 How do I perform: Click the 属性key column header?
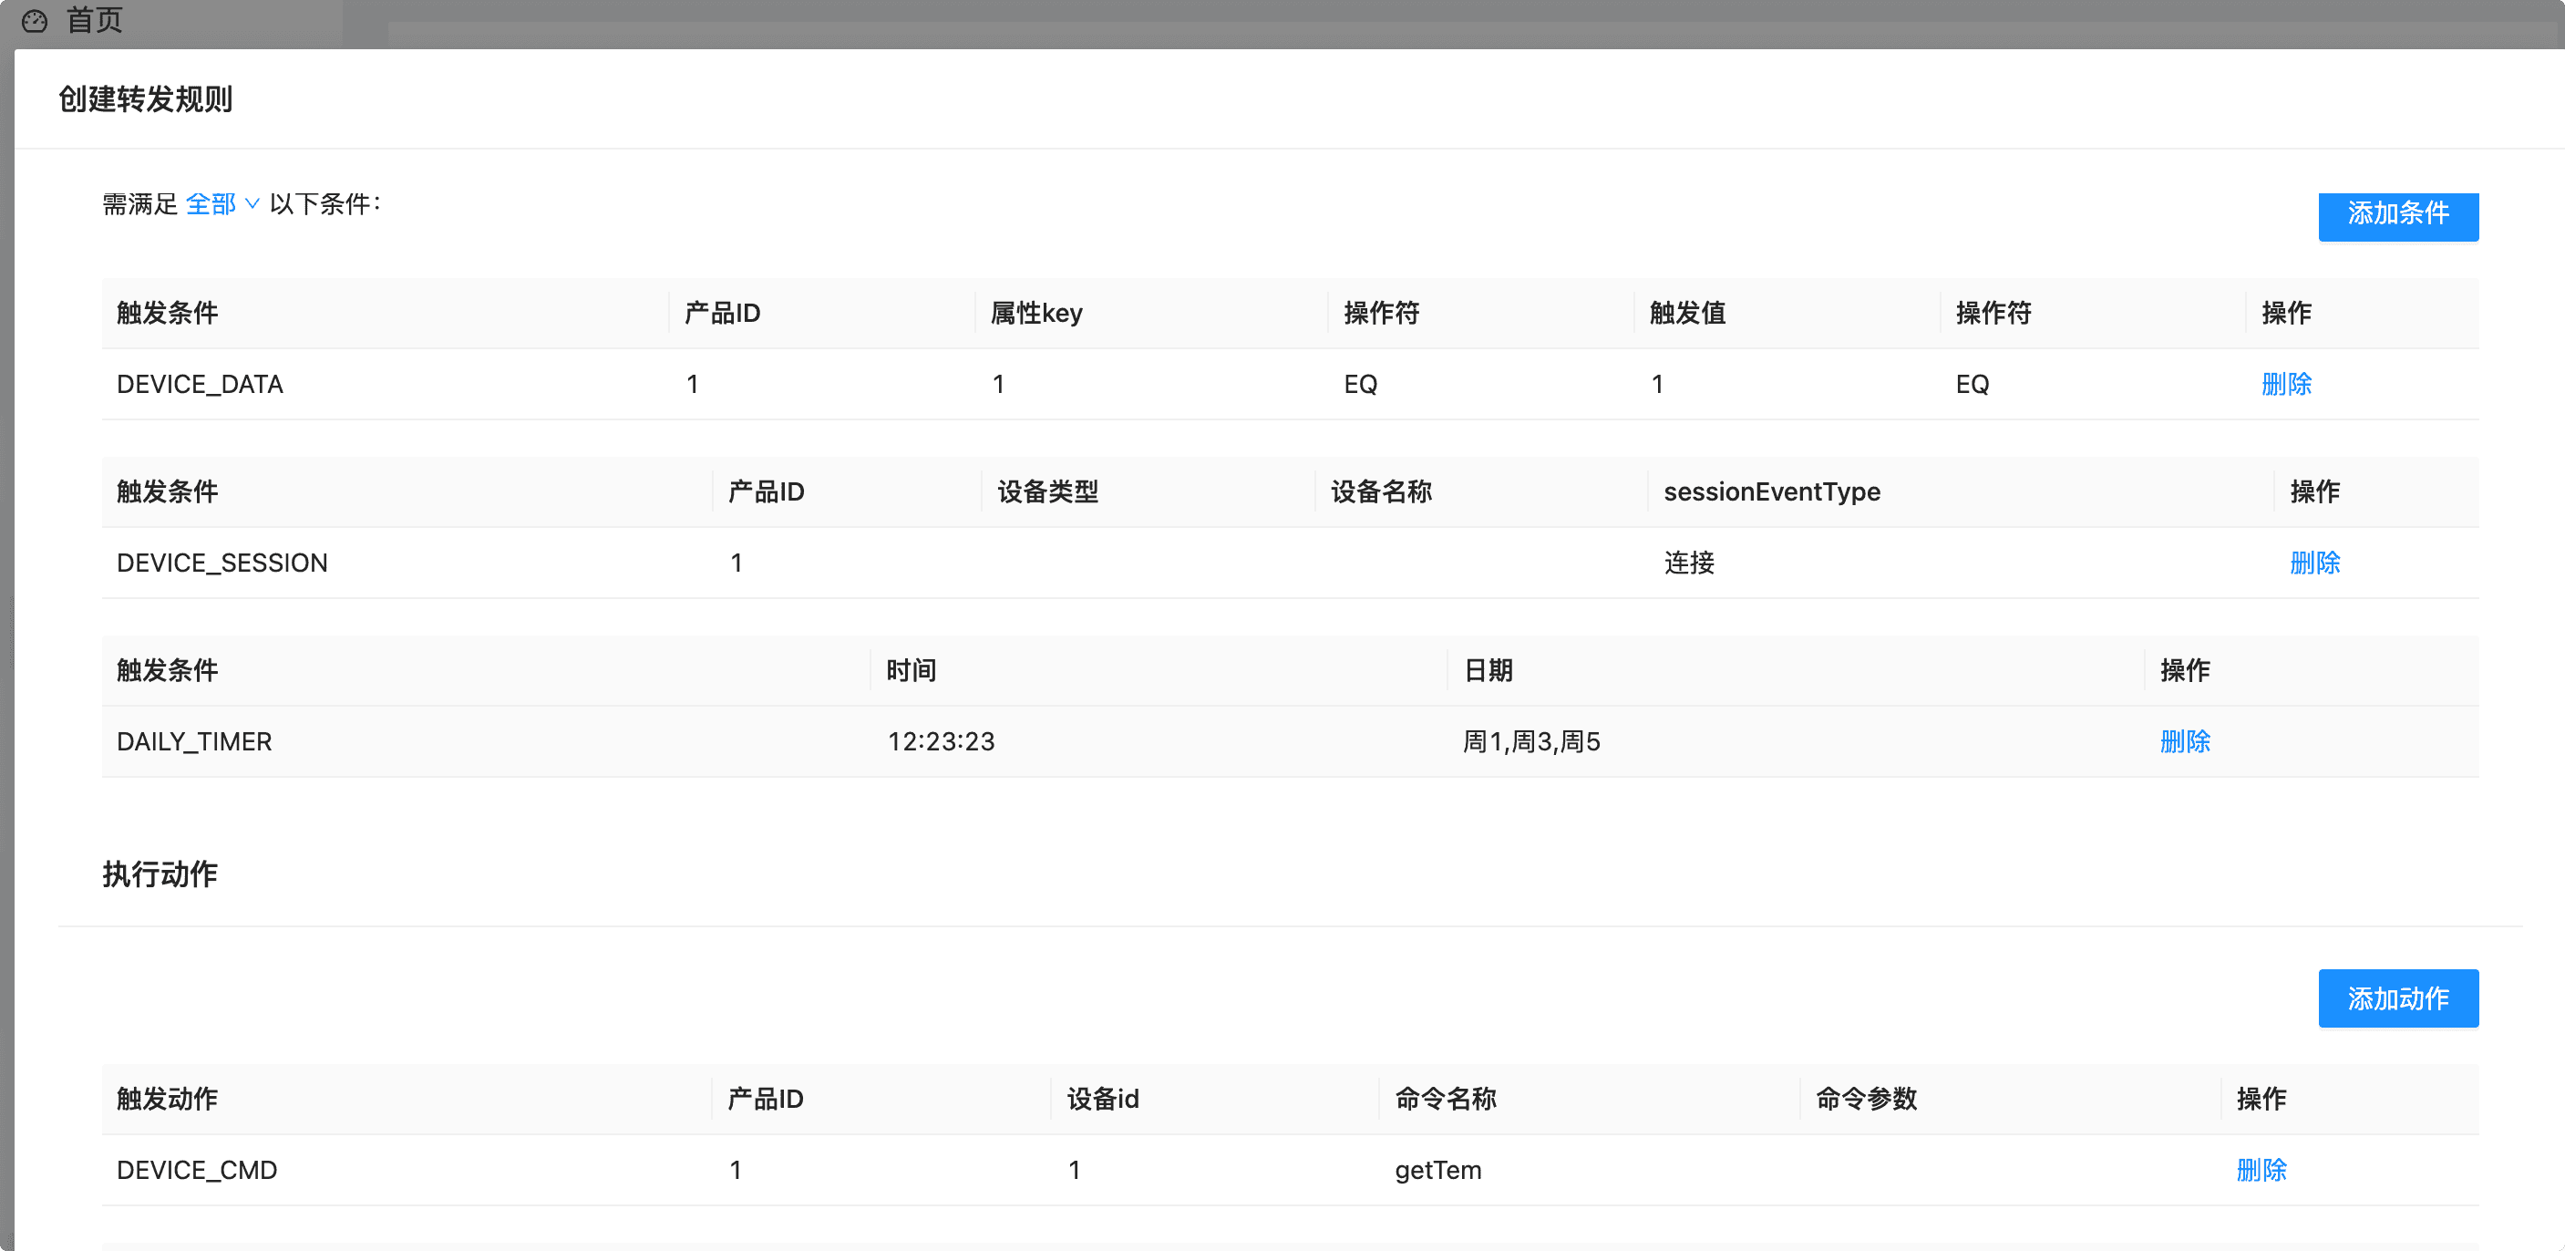(1036, 314)
